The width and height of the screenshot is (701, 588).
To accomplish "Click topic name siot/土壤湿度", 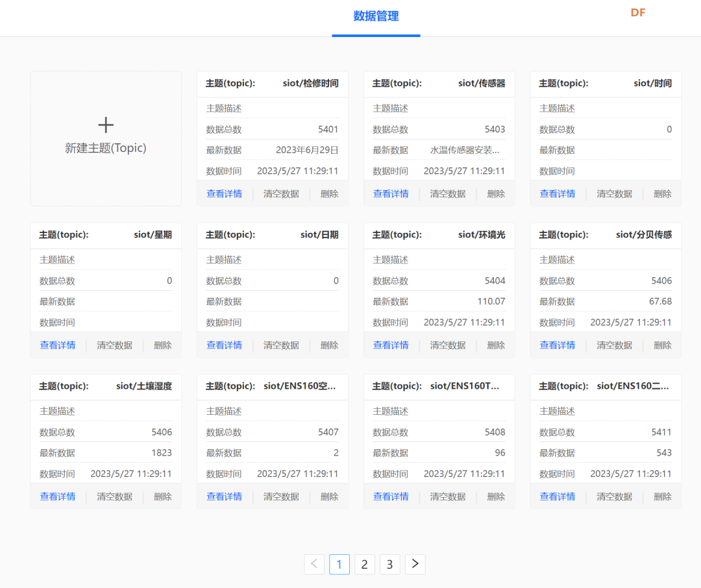I will [144, 386].
